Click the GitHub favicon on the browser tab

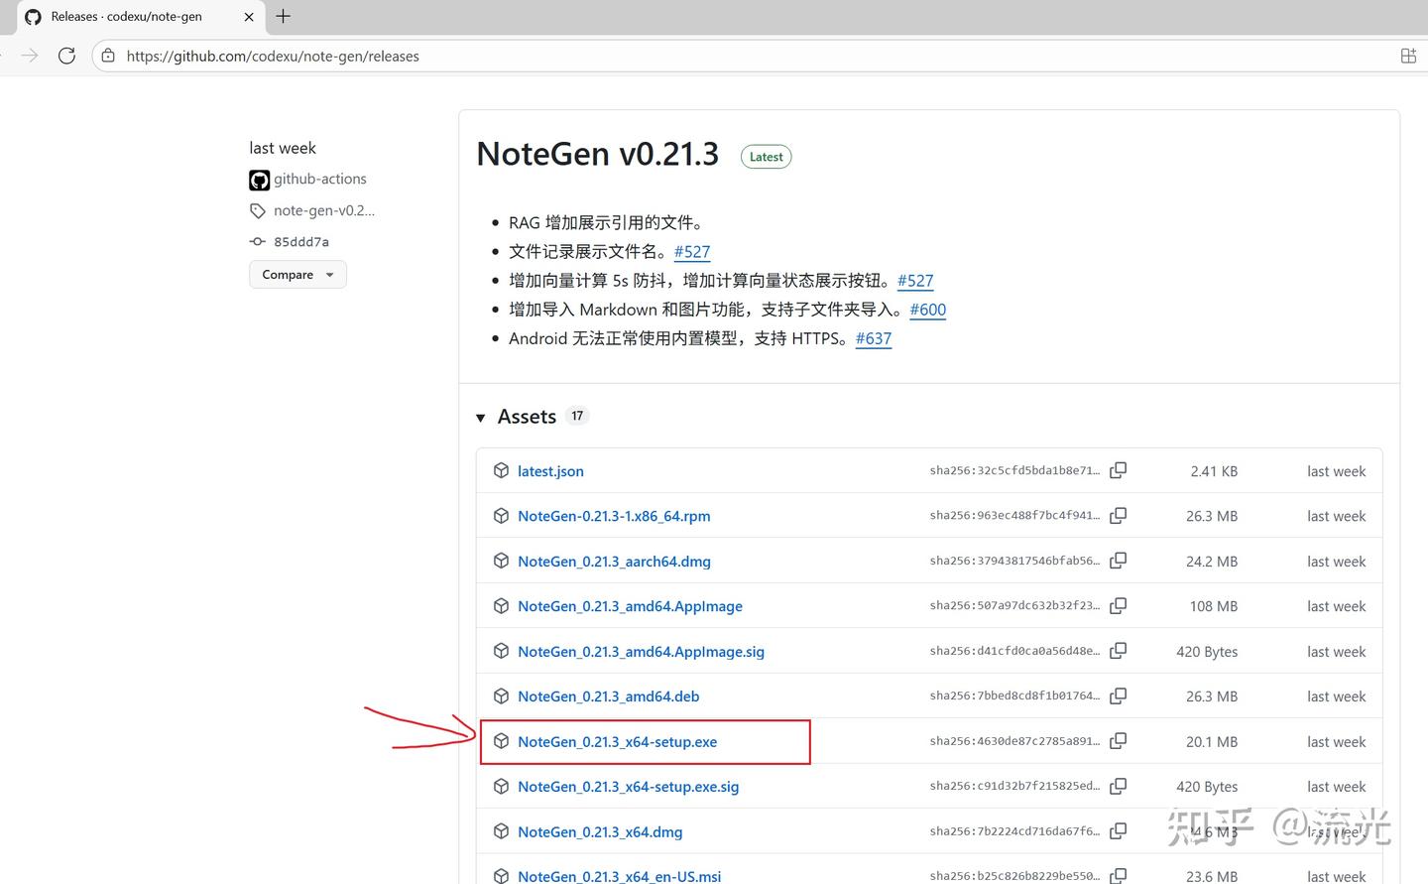[34, 16]
